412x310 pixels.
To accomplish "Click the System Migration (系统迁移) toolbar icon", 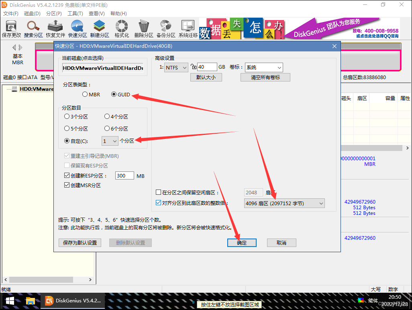I will point(188,29).
